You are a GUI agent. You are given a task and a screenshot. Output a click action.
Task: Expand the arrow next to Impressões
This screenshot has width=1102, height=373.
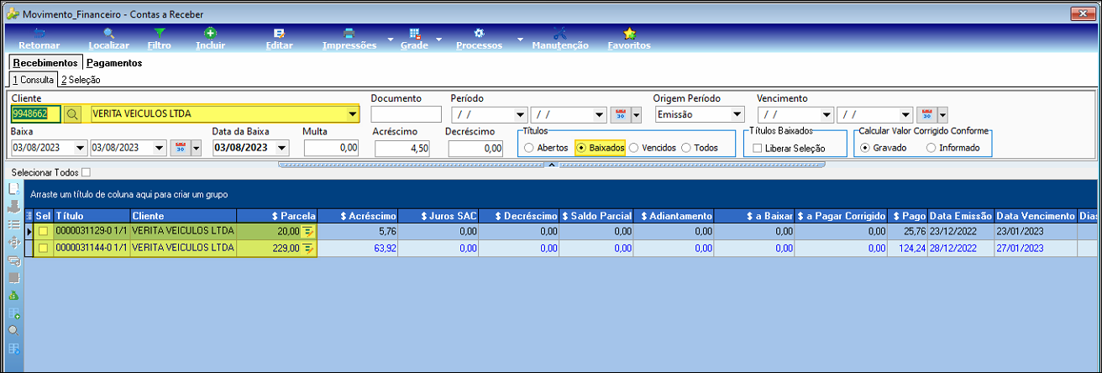point(391,39)
